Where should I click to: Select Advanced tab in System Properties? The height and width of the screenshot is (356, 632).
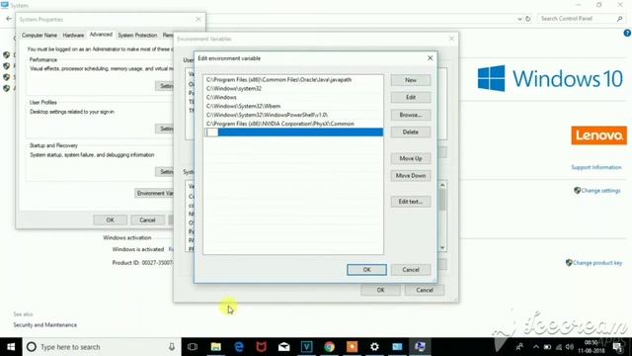pyautogui.click(x=101, y=35)
